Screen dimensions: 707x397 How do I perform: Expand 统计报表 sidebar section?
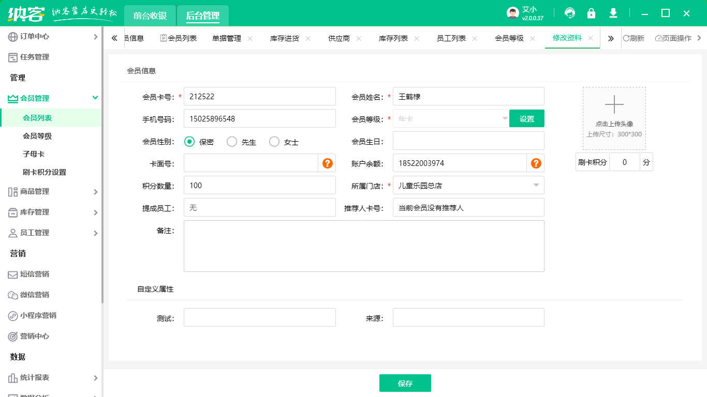coord(51,377)
